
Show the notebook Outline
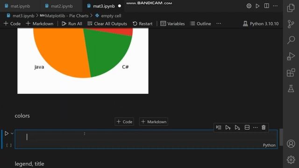200,24
